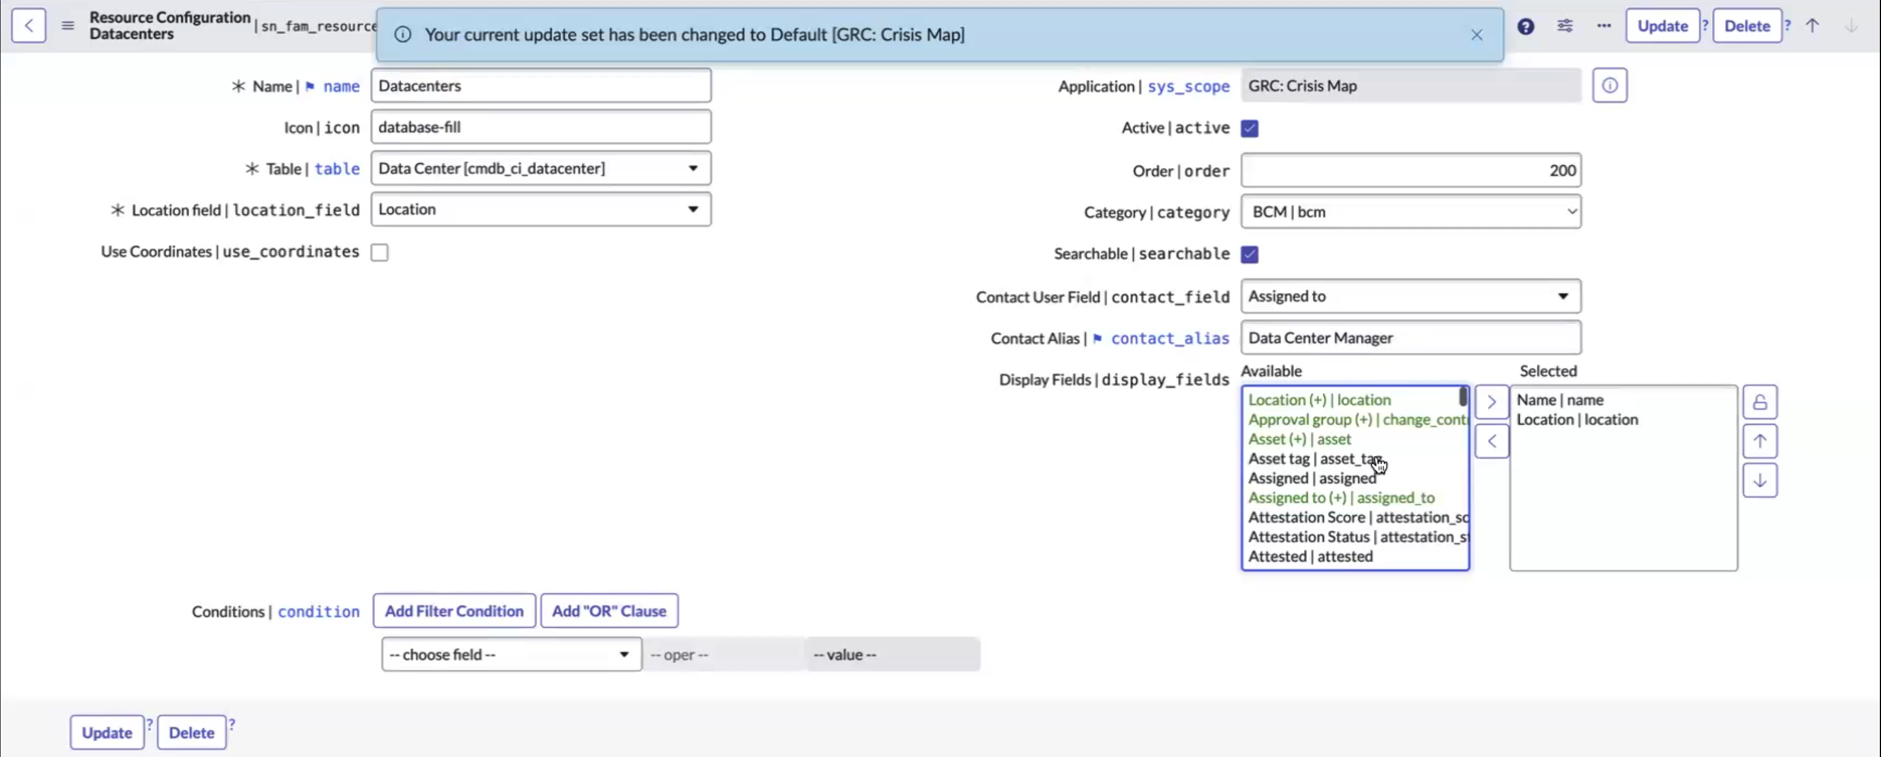This screenshot has width=1881, height=757.
Task: Select Attestation Score in Available list
Action: pos(1356,517)
